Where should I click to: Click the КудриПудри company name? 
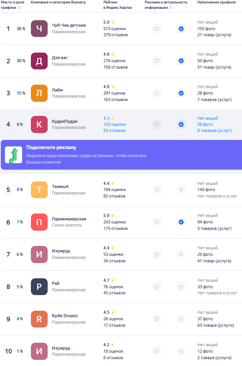coord(65,121)
